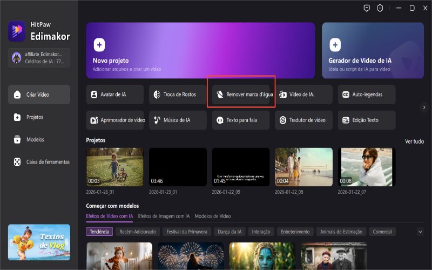Viewport: 432px width, 270px height.
Task: Open project thumbnail 2026-01-26_01
Action: 115,167
